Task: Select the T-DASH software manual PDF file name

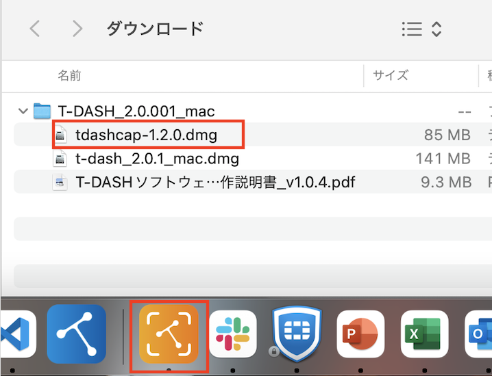Action: click(x=215, y=183)
